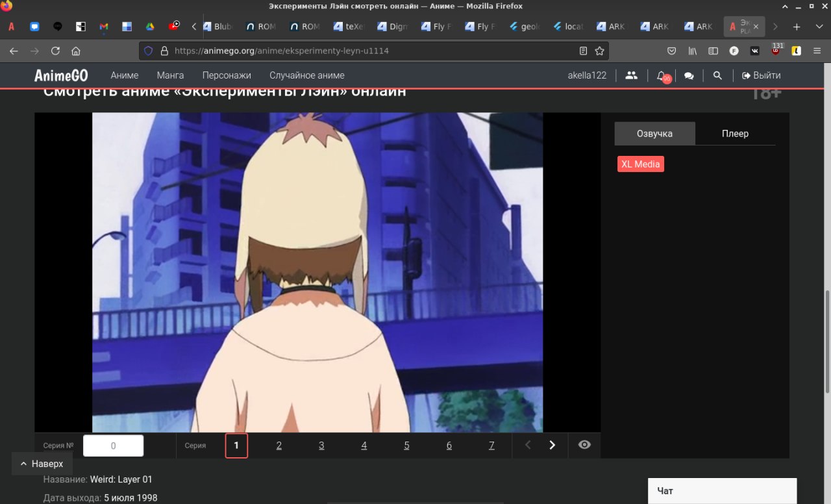Select episode 7
Image resolution: width=831 pixels, height=504 pixels.
click(491, 446)
